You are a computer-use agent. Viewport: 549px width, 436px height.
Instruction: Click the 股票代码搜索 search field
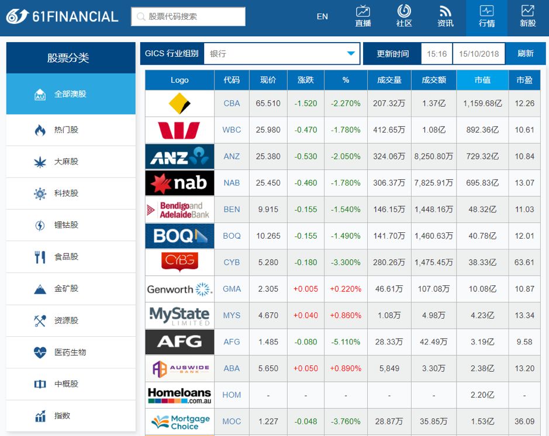point(188,16)
